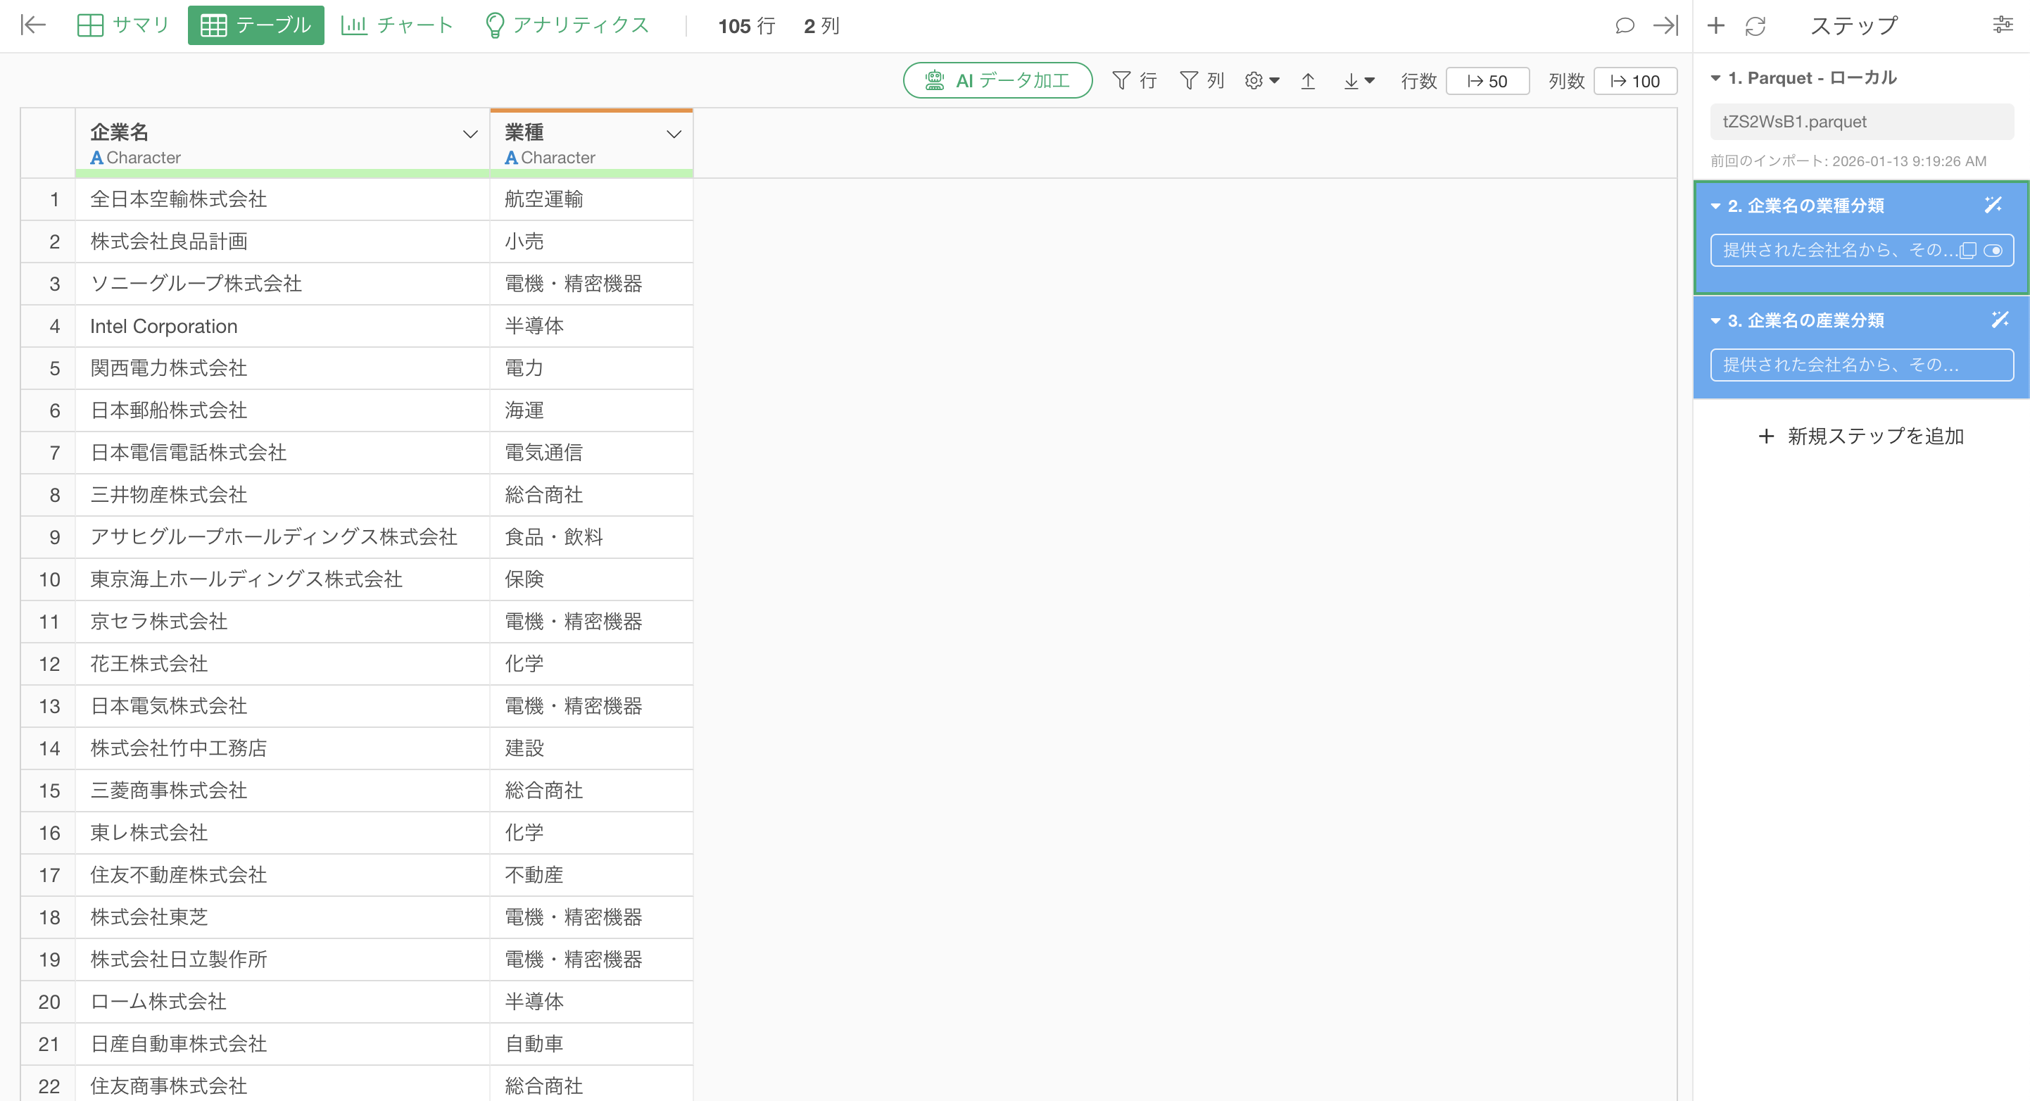Collapse step 1 Parquet ローカル triangle
Image resolution: width=2030 pixels, height=1101 pixels.
[1715, 78]
